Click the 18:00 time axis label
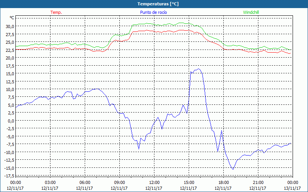This screenshot has width=308, height=192. pos(224,183)
